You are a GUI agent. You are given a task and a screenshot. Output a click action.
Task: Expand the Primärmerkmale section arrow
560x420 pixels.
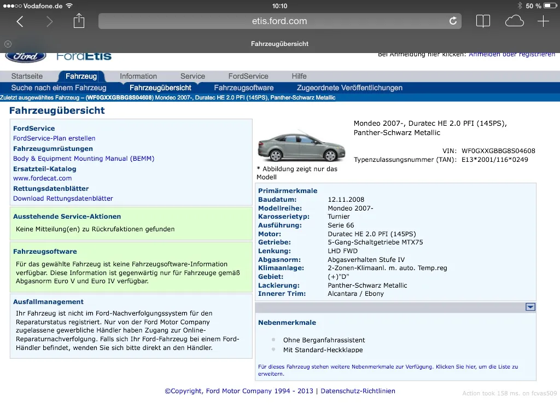530,307
